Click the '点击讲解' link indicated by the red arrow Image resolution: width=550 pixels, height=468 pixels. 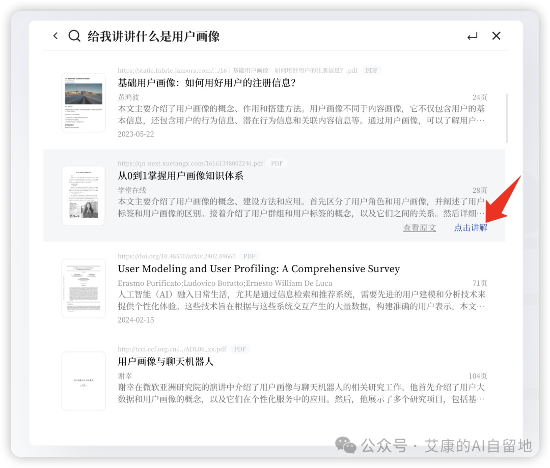(x=470, y=227)
